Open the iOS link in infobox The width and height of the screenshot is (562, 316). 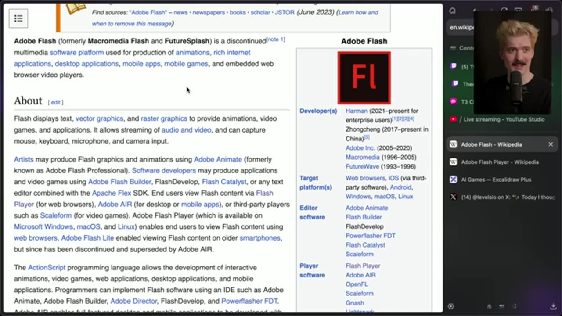pos(393,178)
